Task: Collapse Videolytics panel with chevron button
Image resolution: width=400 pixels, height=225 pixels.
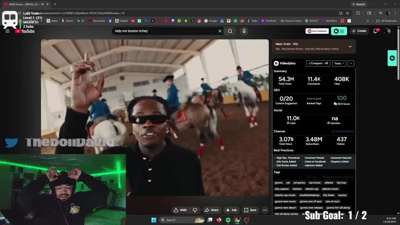Action: click(x=351, y=63)
